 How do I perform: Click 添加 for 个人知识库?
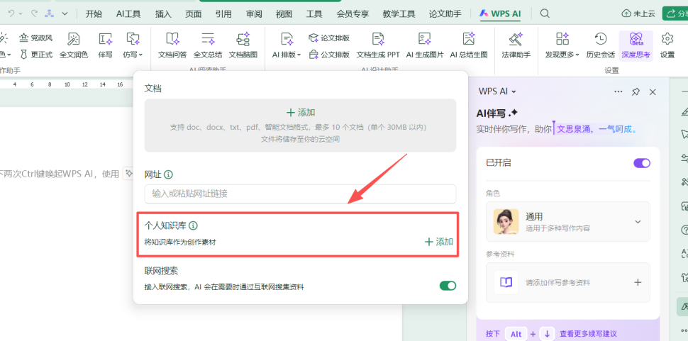click(x=439, y=242)
